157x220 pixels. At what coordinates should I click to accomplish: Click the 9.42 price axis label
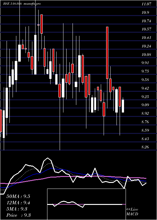[x=145, y=88]
